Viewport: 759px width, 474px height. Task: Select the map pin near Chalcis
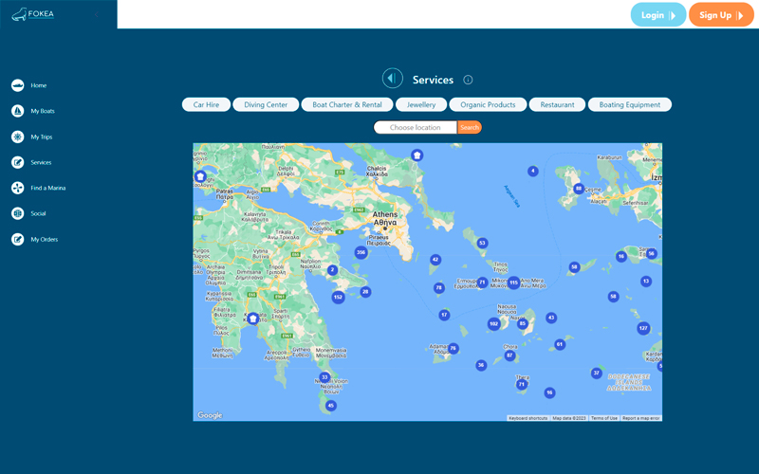[x=417, y=155]
